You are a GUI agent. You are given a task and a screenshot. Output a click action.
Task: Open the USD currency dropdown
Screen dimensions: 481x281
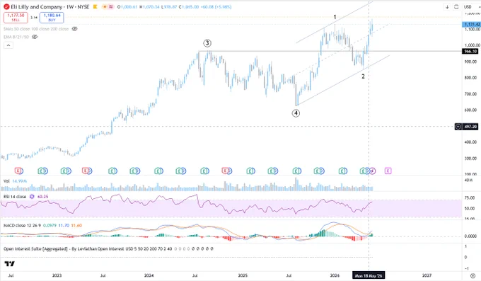click(x=472, y=7)
